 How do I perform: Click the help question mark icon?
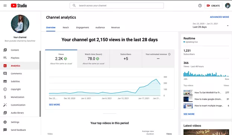point(200,6)
